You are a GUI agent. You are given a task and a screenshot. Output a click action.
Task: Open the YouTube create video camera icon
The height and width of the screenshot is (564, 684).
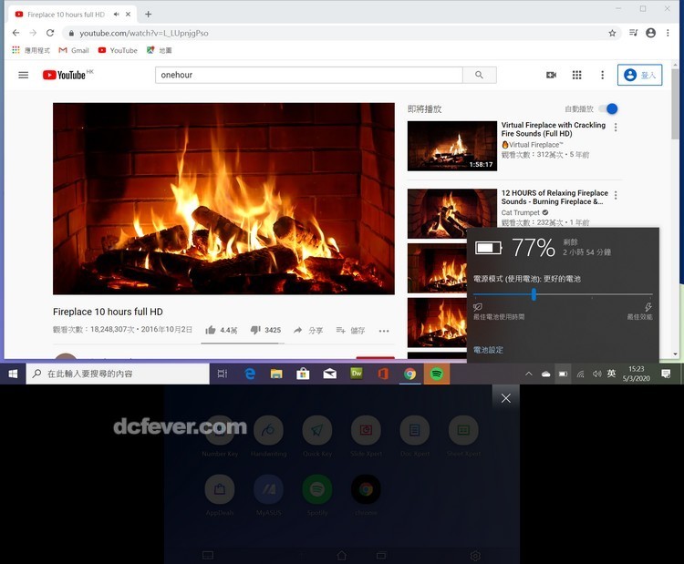tap(551, 75)
